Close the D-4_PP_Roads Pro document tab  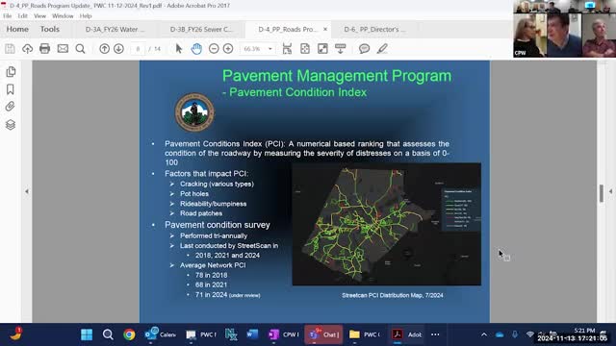click(x=325, y=29)
